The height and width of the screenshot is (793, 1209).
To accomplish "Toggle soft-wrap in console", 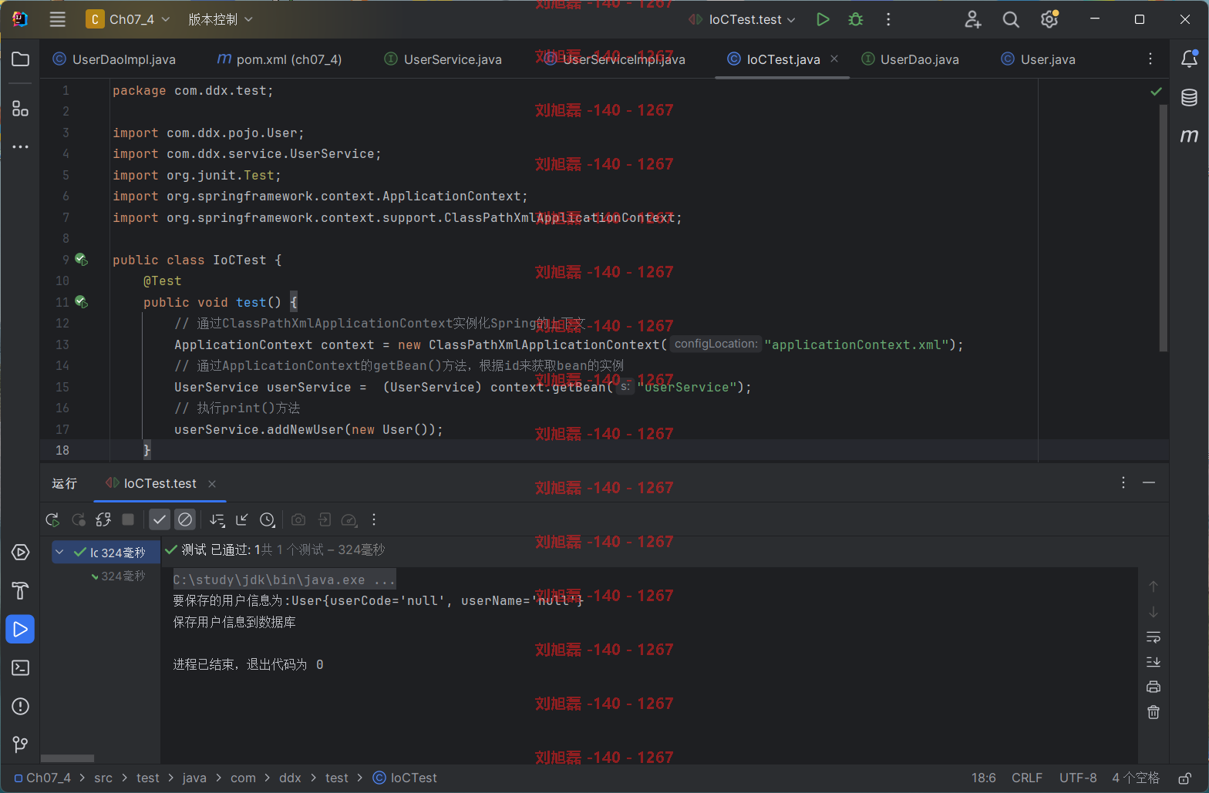I will tap(1153, 637).
